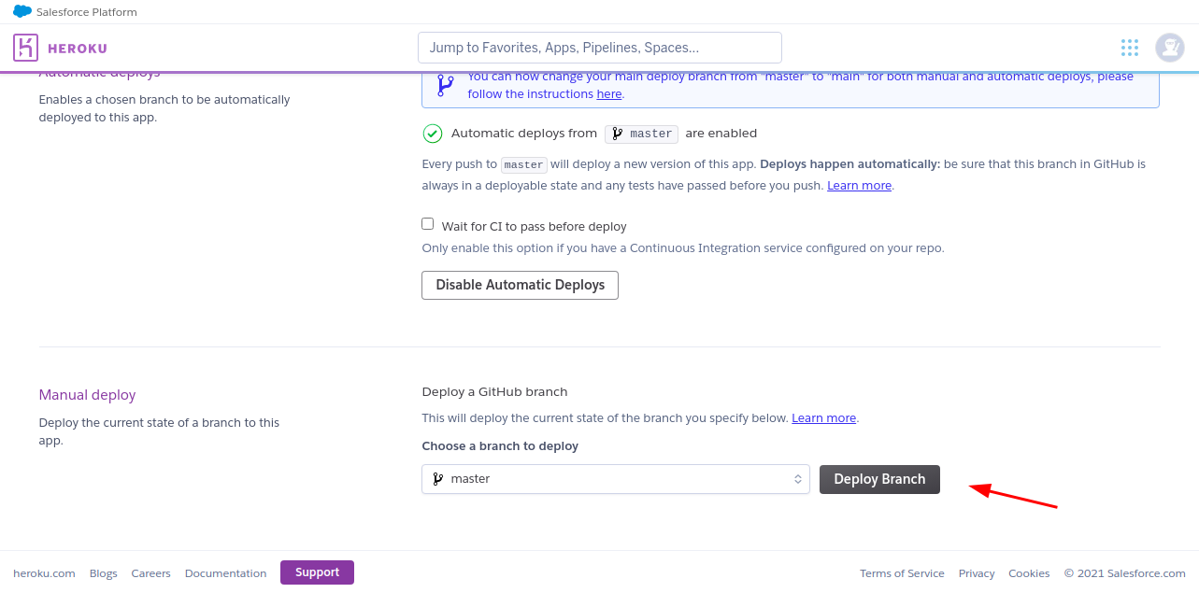
Task: Open Documentation footer link
Action: (x=225, y=573)
